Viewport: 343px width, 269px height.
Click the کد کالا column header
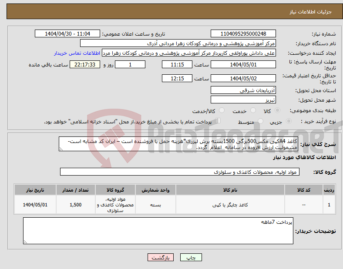304,190
